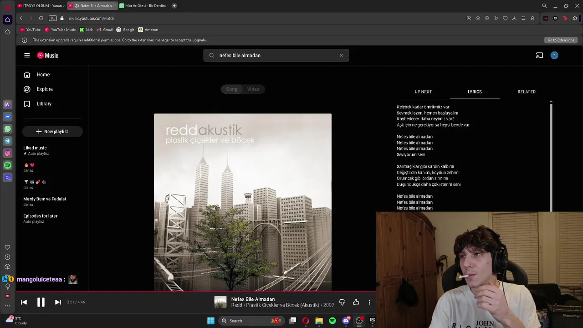This screenshot has height=328, width=583.
Task: Open sidebar history clock icon
Action: pyautogui.click(x=7, y=257)
